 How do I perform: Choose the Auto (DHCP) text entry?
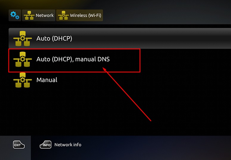coord(54,39)
